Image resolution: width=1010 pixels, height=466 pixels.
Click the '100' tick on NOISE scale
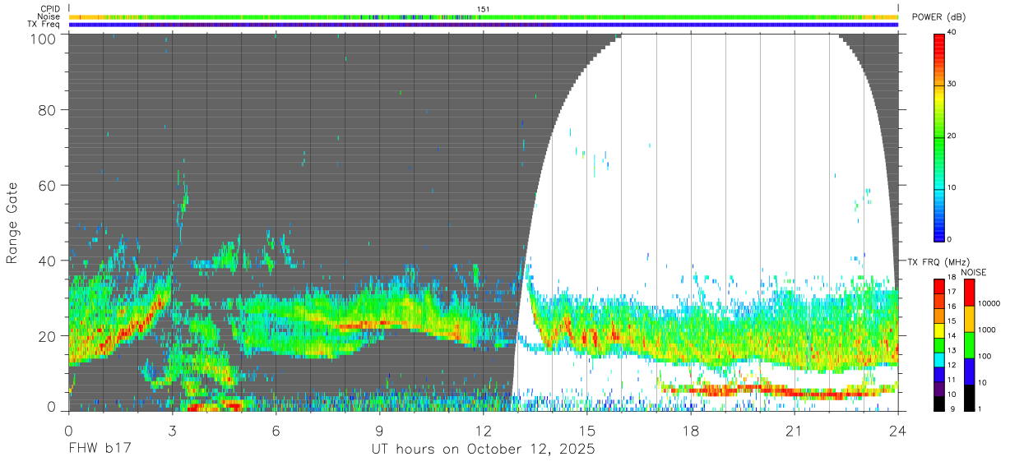(x=985, y=357)
